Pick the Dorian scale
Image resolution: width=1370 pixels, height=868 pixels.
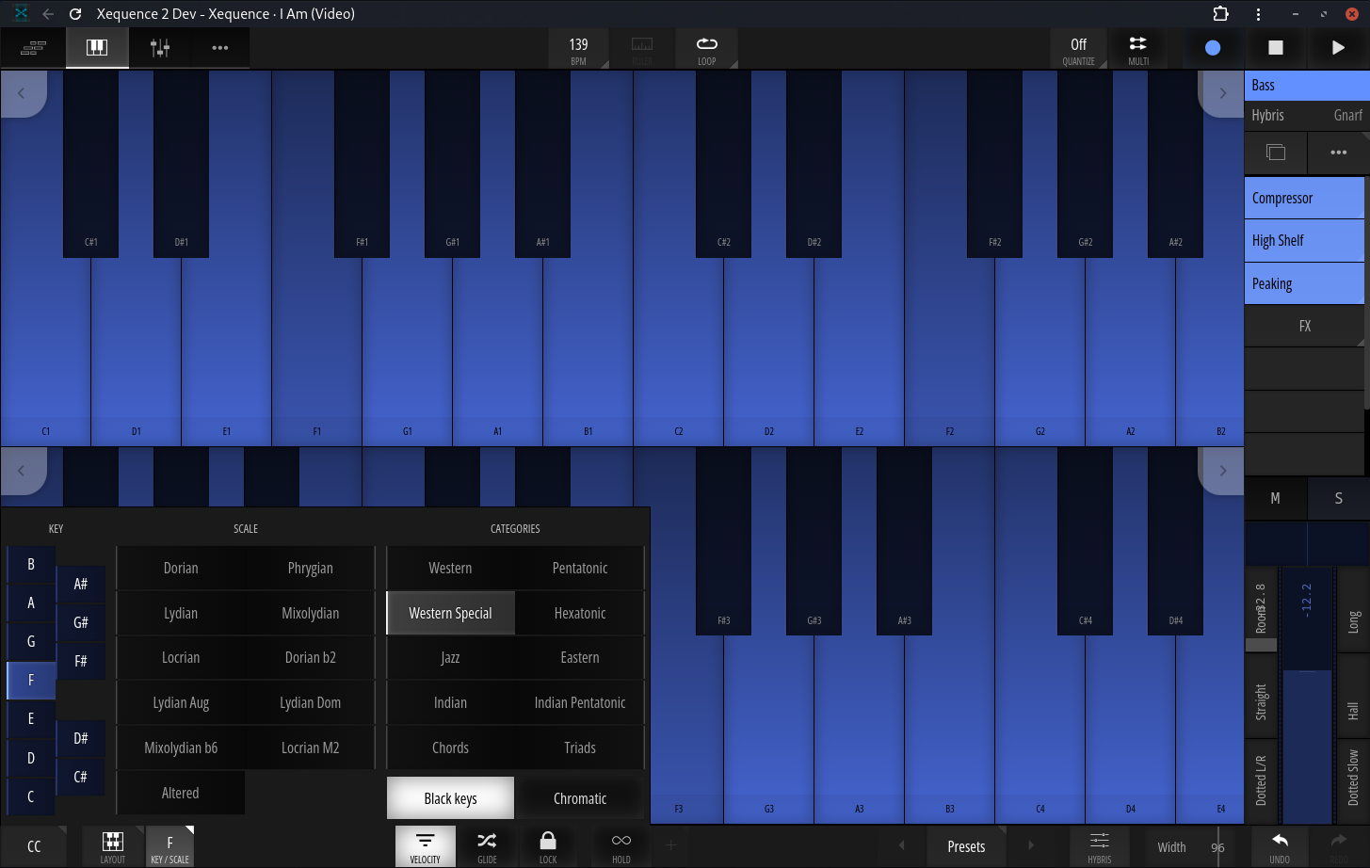(181, 568)
